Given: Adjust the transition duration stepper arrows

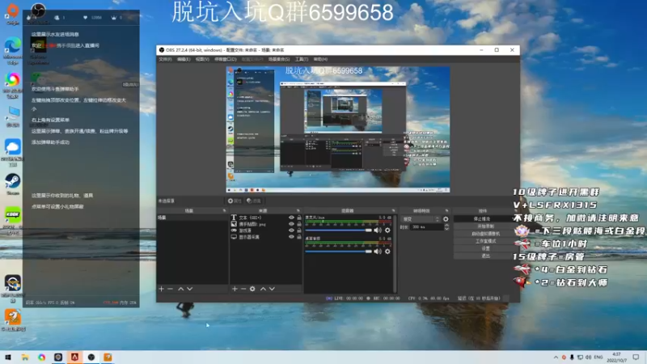Looking at the screenshot, I should [x=446, y=227].
